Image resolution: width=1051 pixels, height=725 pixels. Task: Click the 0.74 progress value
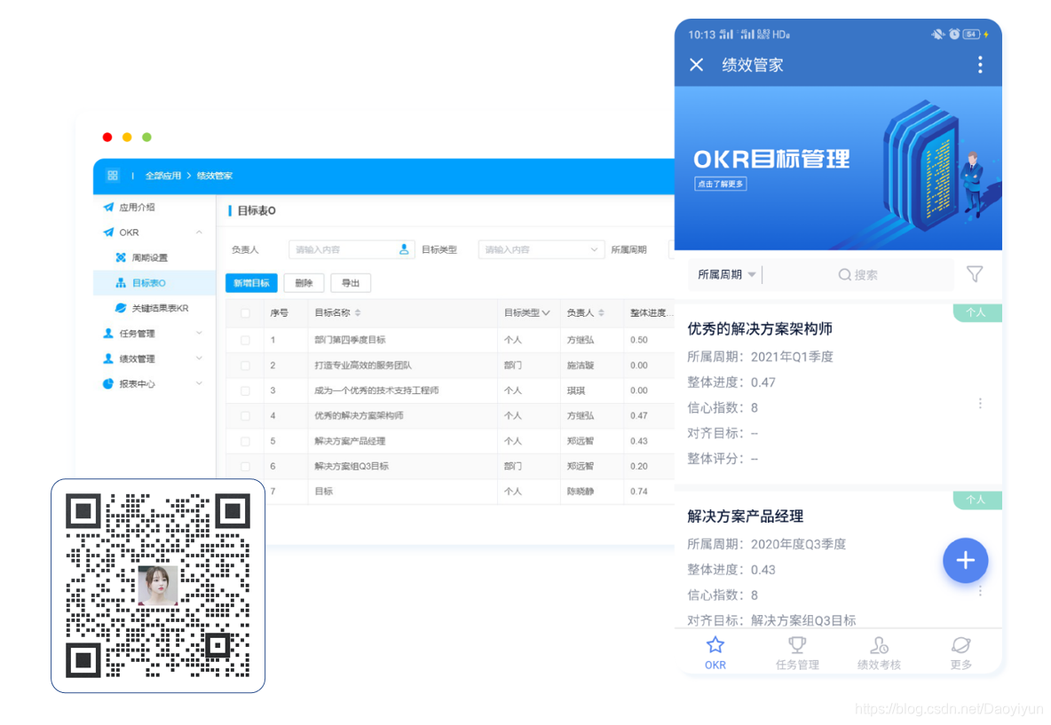coord(639,492)
